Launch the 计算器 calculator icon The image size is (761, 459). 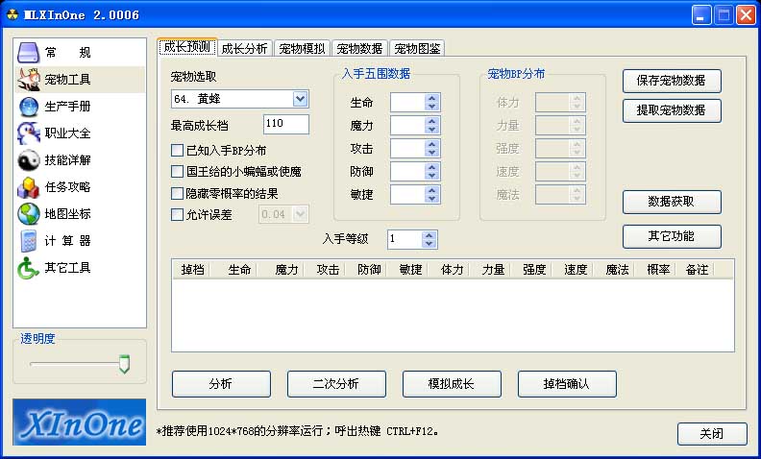click(29, 240)
